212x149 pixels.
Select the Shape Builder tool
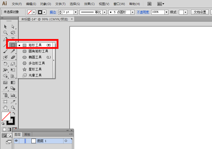pyautogui.click(x=5, y=76)
